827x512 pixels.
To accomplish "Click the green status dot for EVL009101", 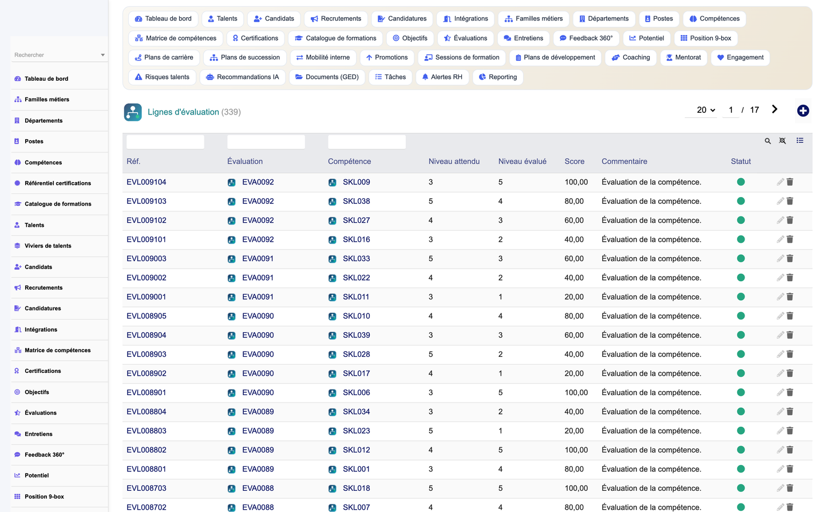I will (741, 239).
